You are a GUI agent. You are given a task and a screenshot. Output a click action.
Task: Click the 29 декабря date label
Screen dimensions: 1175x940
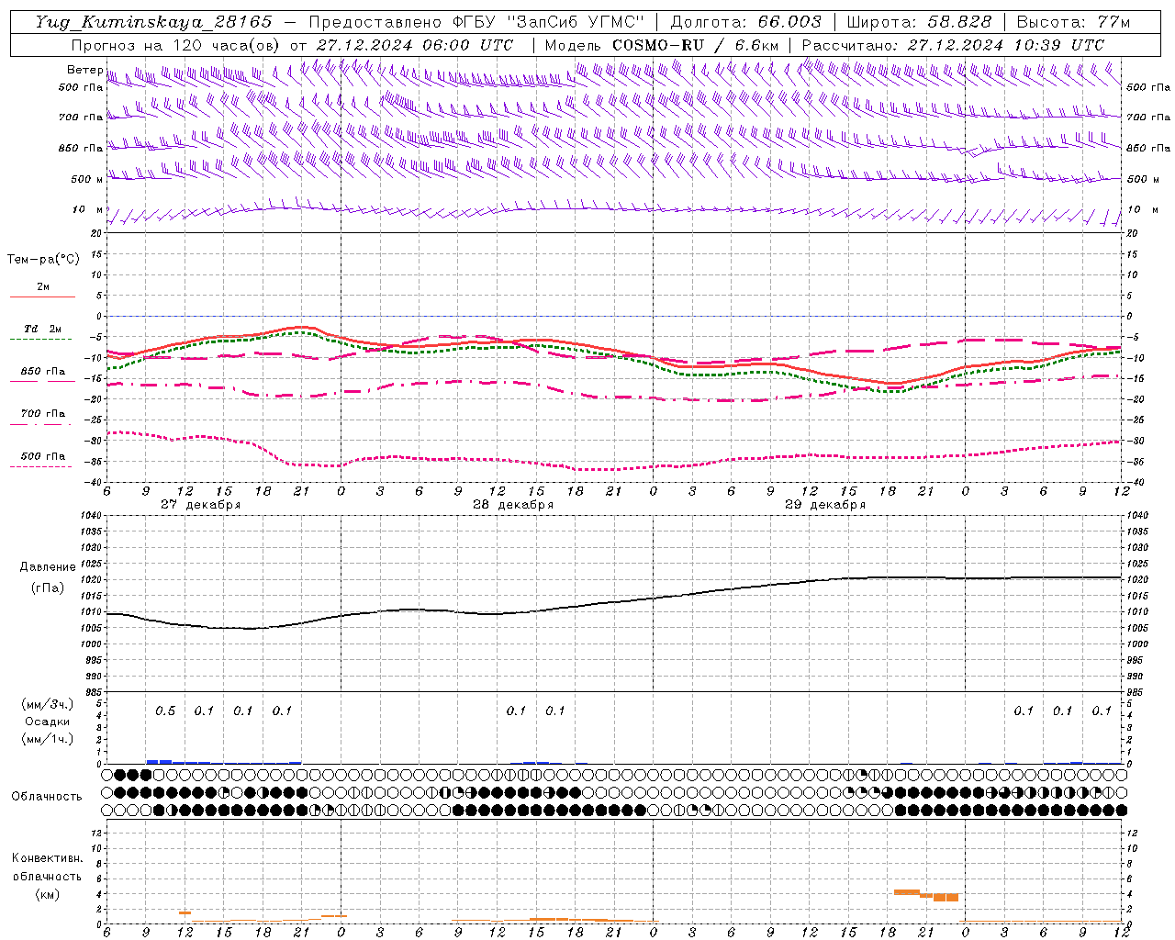coord(825,505)
